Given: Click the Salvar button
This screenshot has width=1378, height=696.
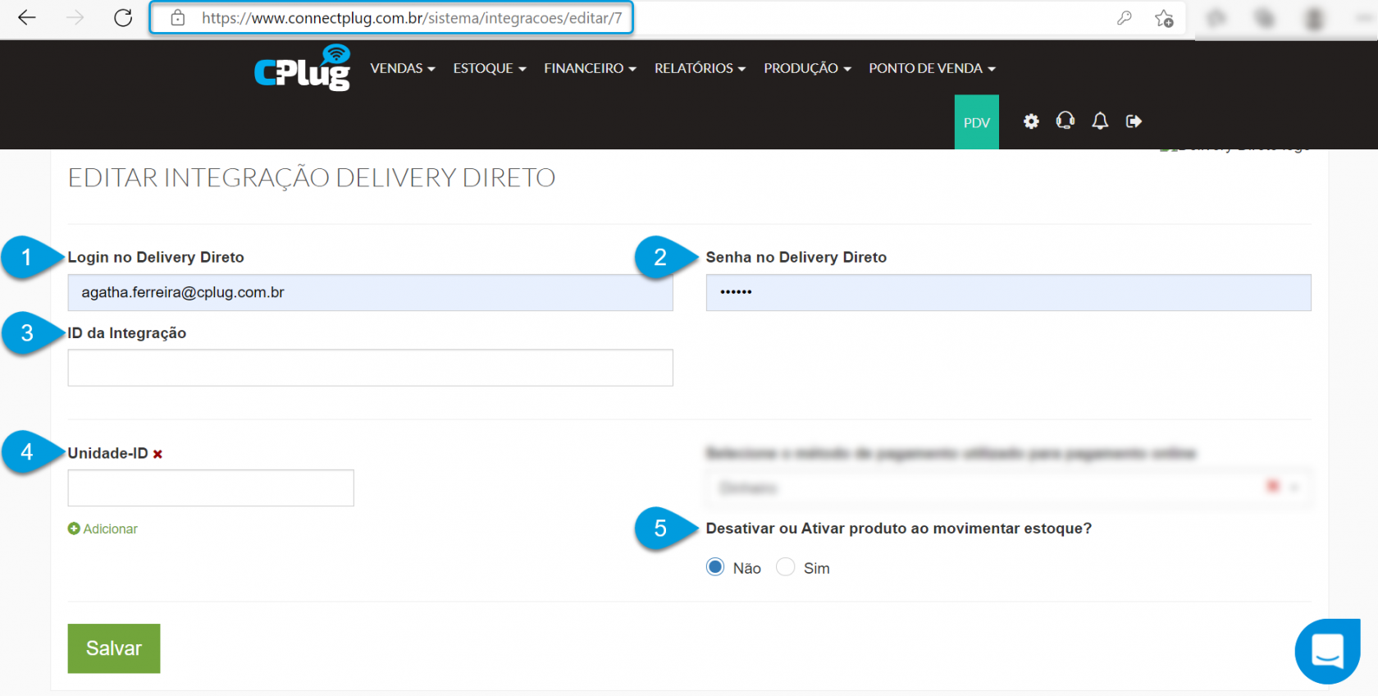Looking at the screenshot, I should point(114,648).
